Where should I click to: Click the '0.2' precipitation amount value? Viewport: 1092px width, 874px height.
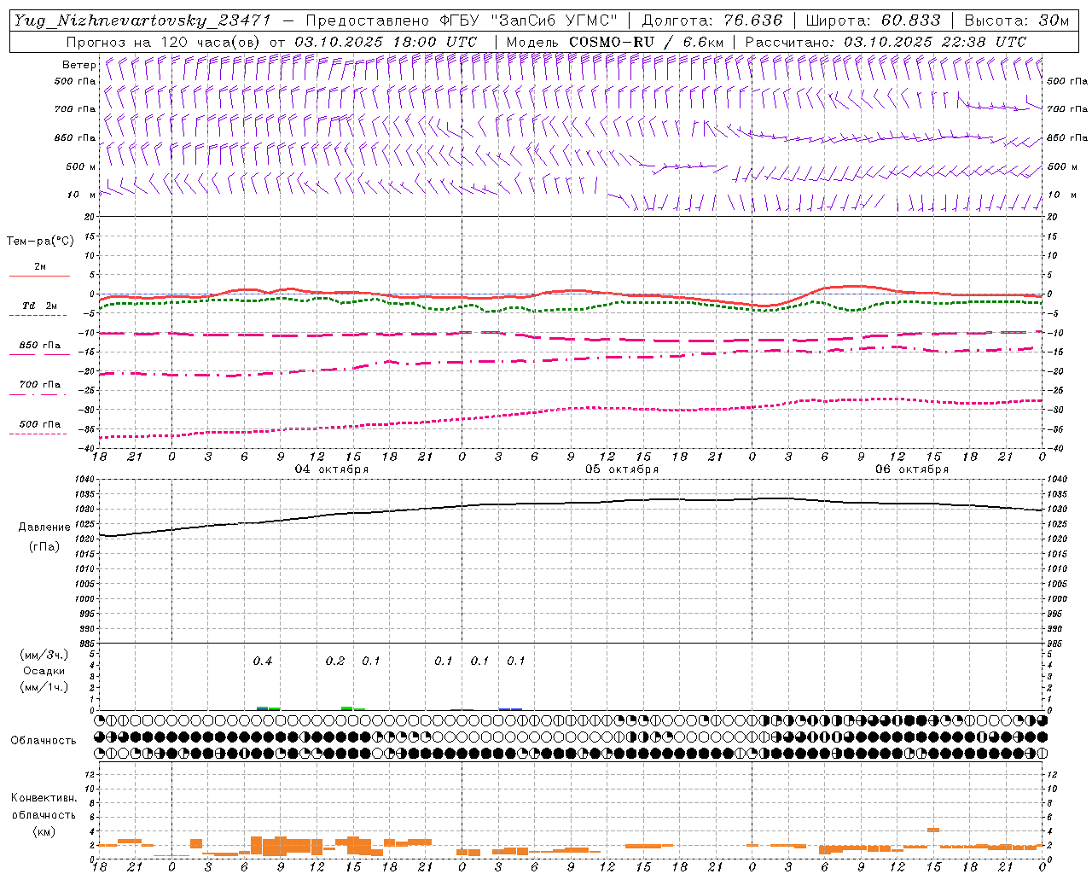[335, 661]
